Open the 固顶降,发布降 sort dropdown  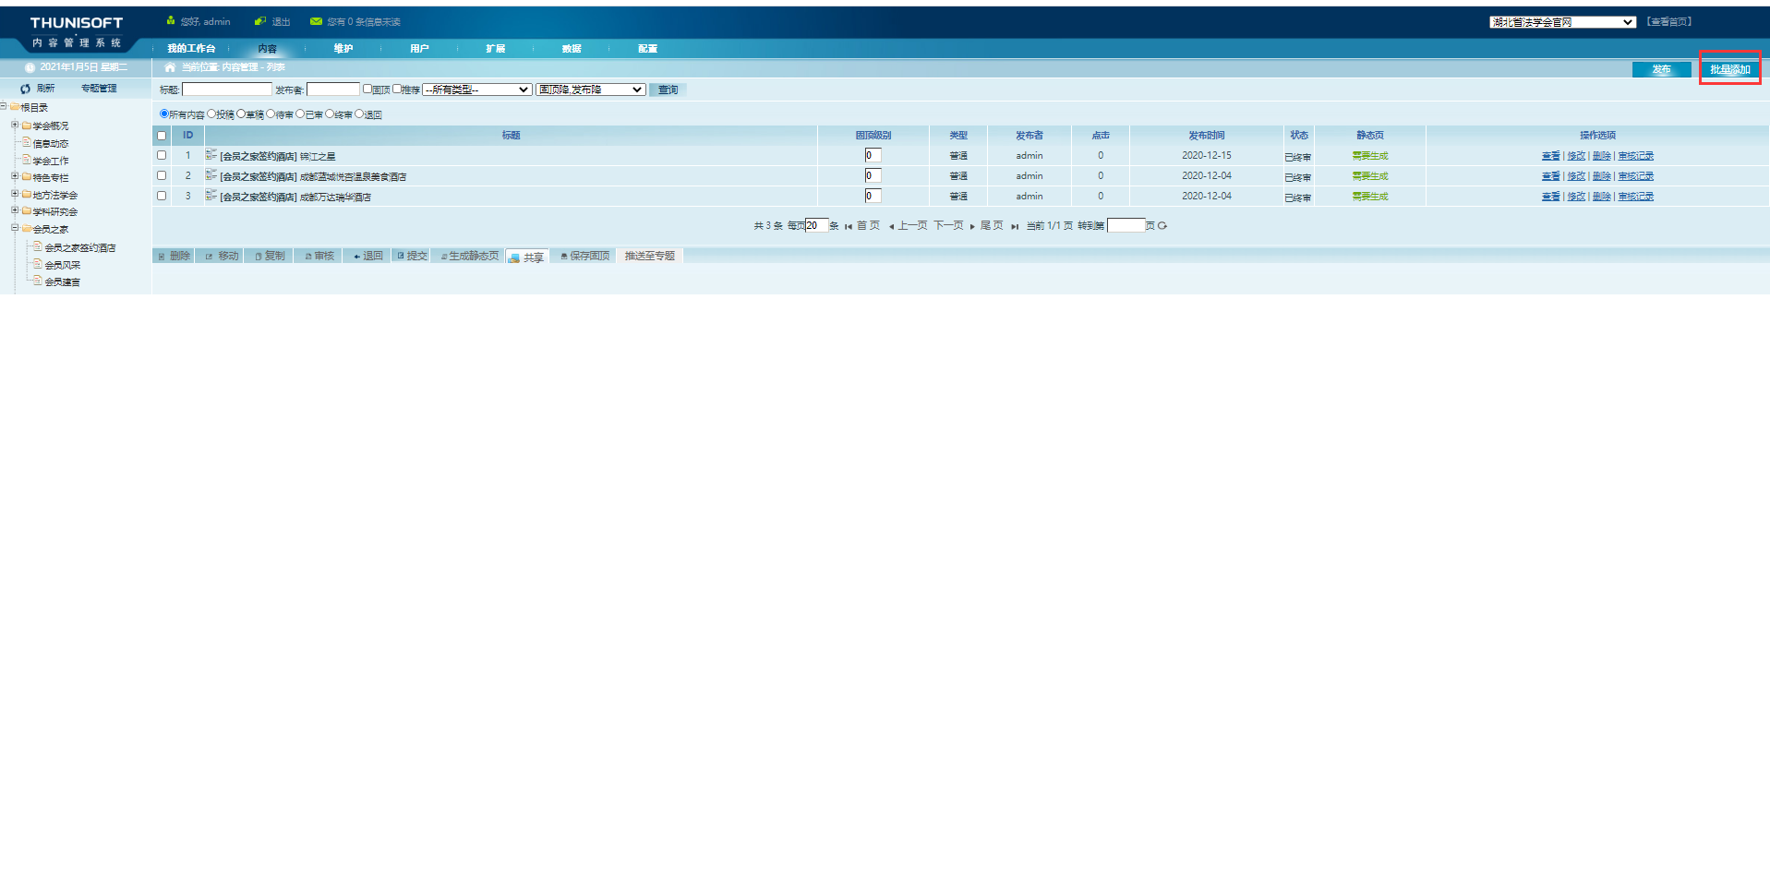[x=591, y=90]
